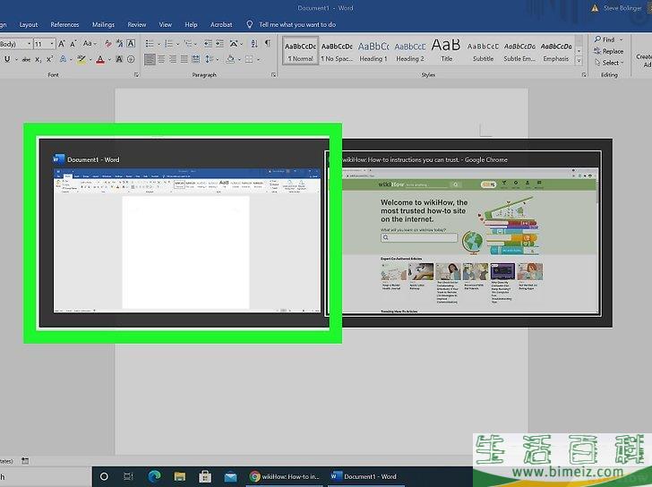The width and height of the screenshot is (652, 487).
Task: Click the Asian Layout icon
Action: tap(234, 44)
